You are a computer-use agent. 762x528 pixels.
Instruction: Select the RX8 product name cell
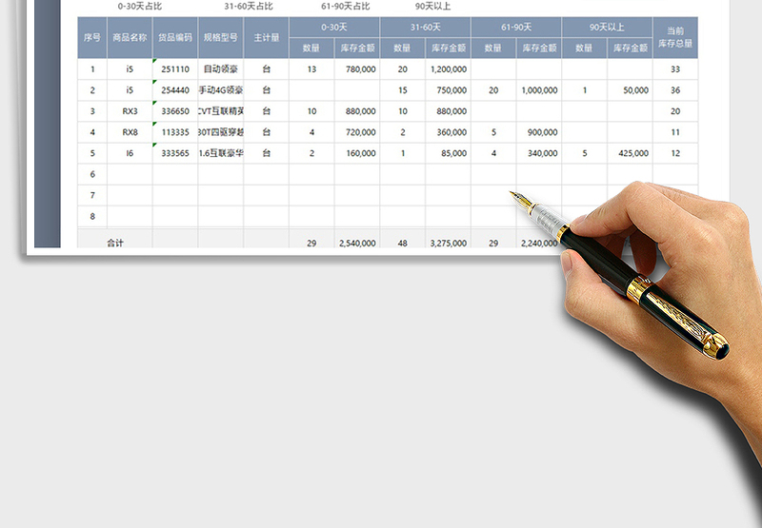tap(130, 132)
